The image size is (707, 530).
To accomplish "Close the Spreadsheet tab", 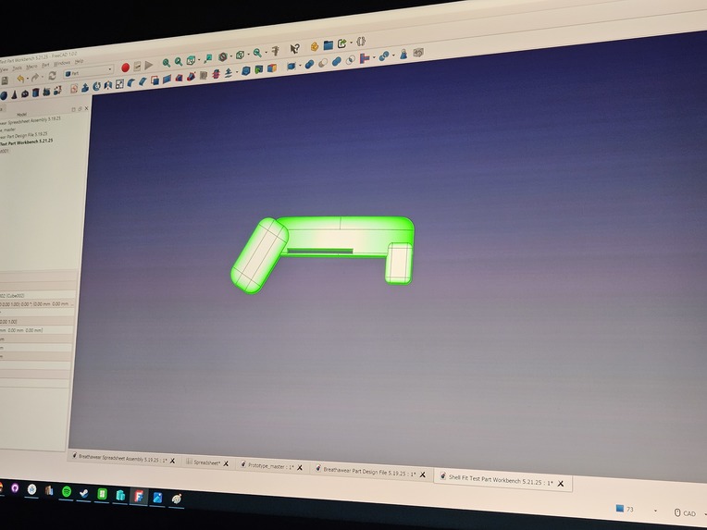I will (226, 463).
